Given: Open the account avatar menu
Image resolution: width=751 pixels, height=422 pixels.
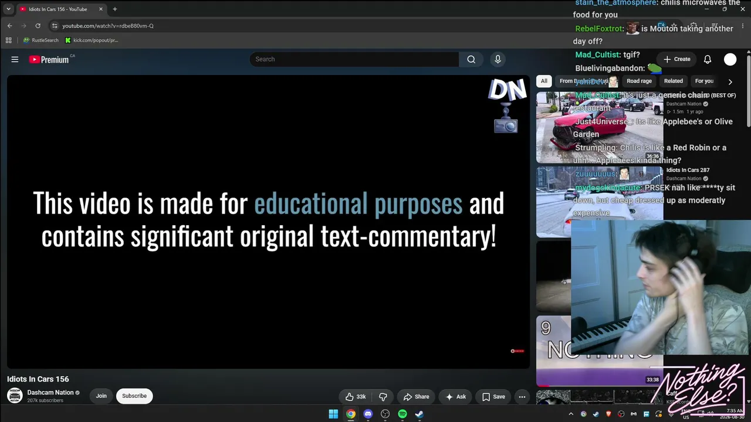Looking at the screenshot, I should (x=730, y=59).
